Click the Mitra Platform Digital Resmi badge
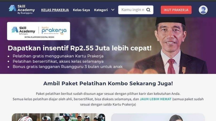This screenshot has width=216, height=121. pyautogui.click(x=39, y=37)
